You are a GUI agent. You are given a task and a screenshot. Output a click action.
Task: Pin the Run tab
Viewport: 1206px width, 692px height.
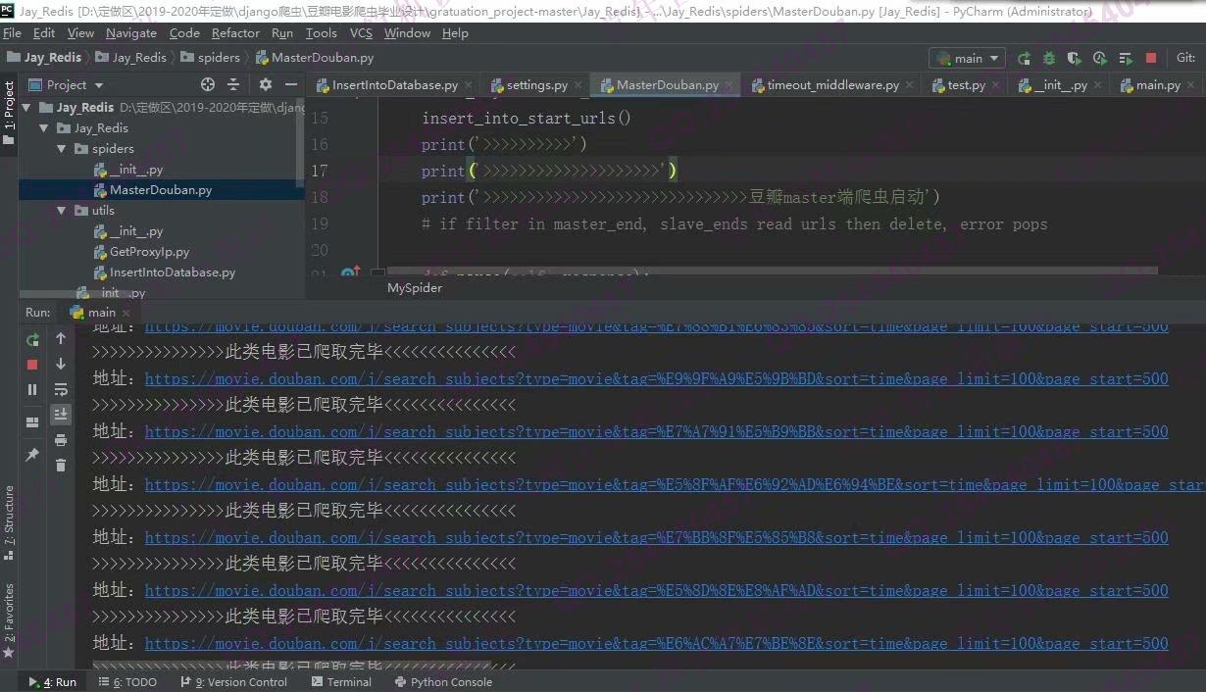[32, 456]
